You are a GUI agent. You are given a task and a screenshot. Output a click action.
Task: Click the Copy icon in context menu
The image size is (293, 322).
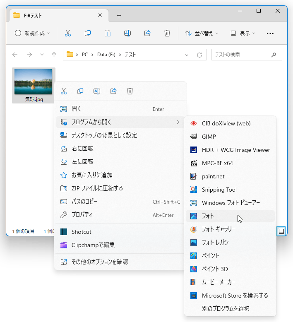pyautogui.click(x=80, y=91)
